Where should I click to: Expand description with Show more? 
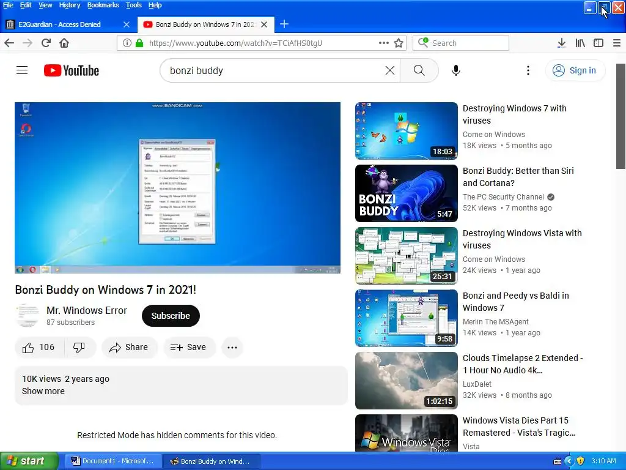pyautogui.click(x=43, y=391)
